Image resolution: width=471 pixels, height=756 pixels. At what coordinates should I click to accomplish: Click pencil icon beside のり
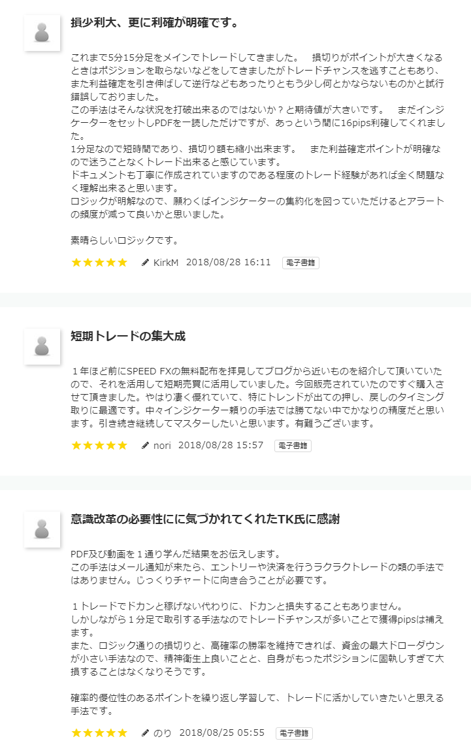pyautogui.click(x=146, y=733)
